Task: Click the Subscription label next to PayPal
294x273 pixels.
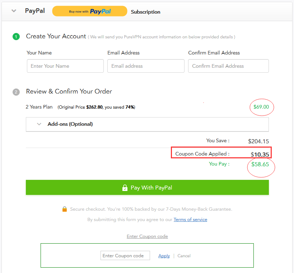Action: coord(145,12)
